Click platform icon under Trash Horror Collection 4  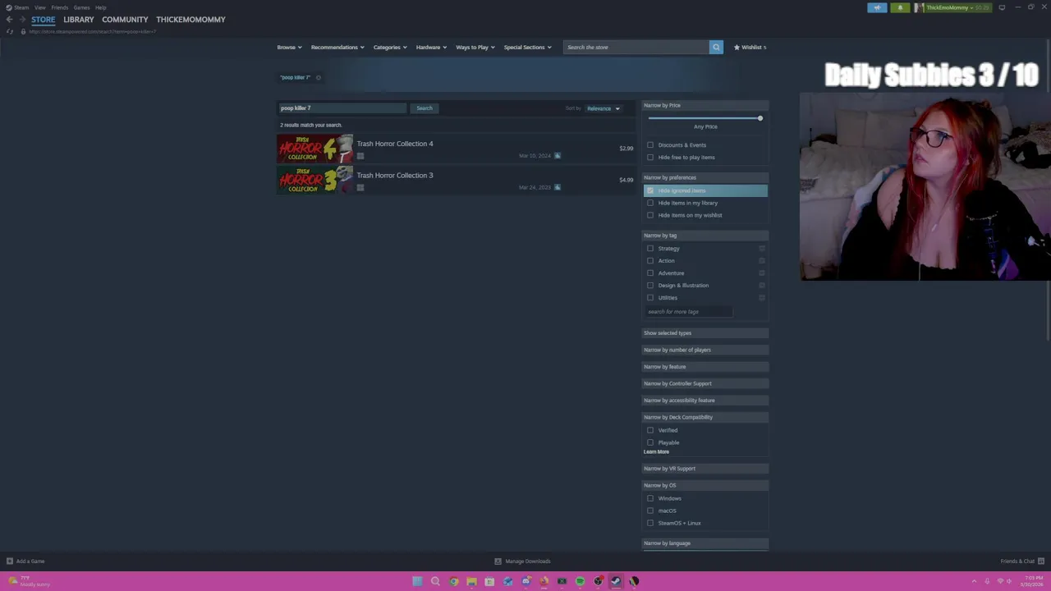click(x=360, y=156)
